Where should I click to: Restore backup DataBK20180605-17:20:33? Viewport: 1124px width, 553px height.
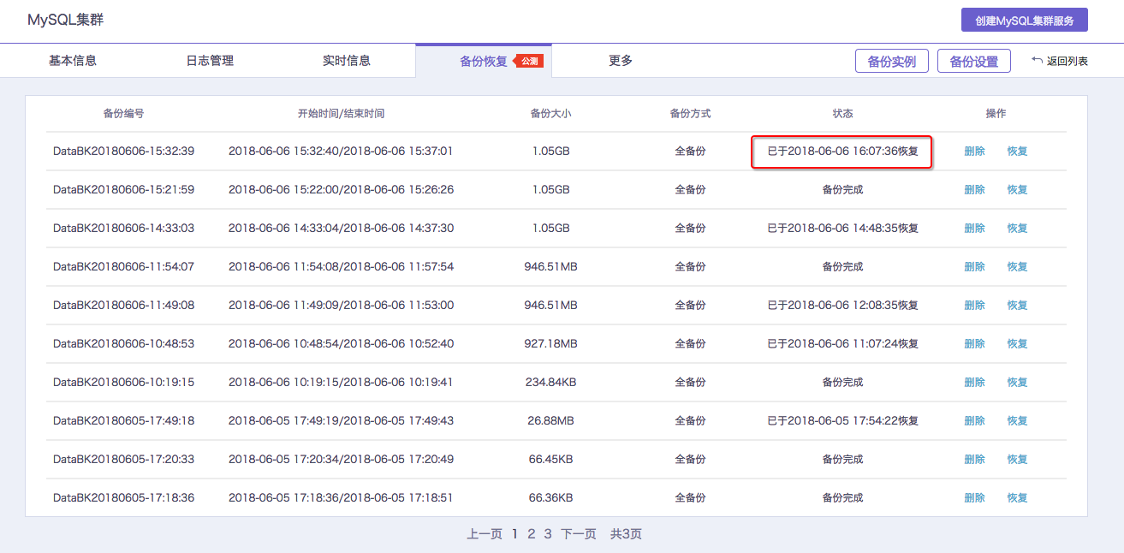point(1017,460)
